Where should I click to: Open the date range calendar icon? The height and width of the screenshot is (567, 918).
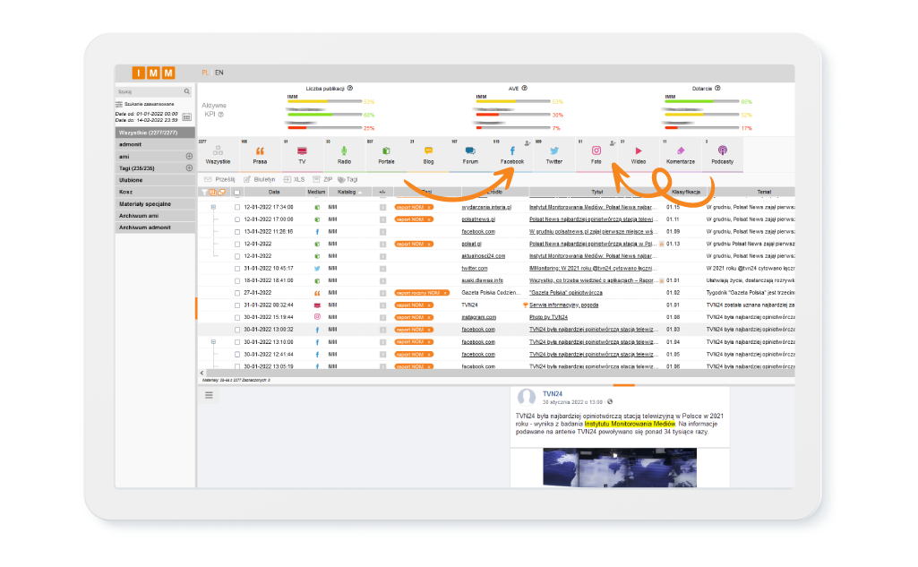[x=187, y=116]
